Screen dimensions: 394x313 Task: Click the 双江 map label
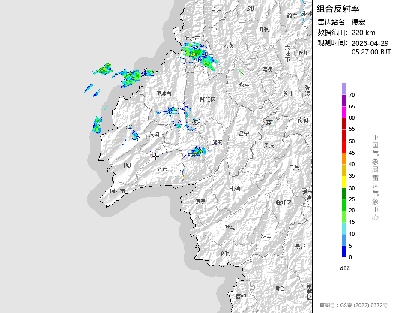[266, 235]
